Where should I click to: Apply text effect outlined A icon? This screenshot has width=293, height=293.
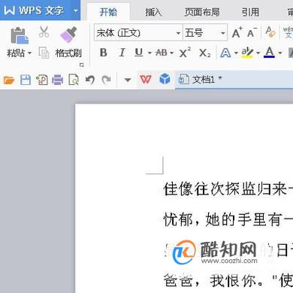coord(225,53)
